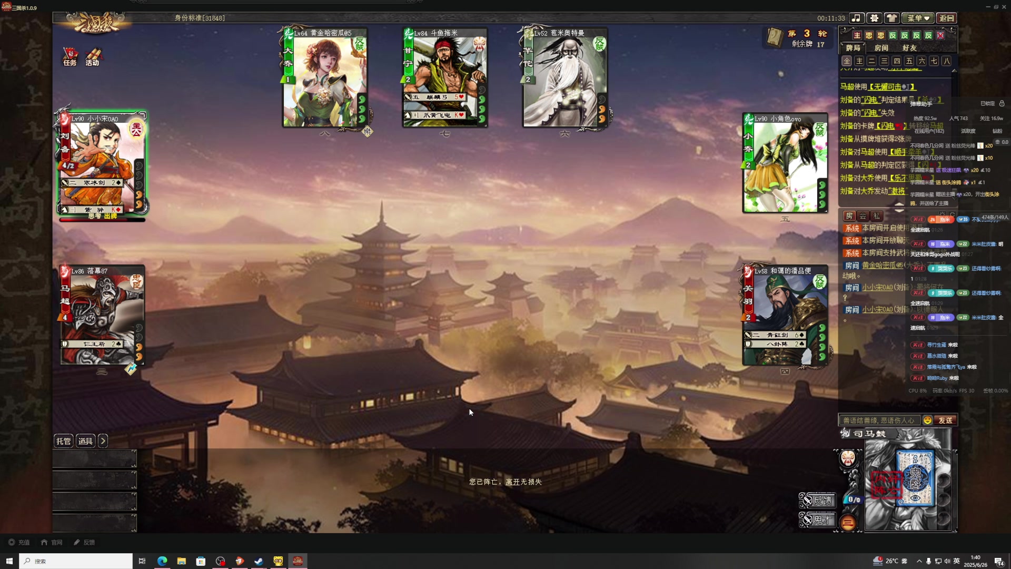Select the 私 private chat channel
1011x569 pixels.
pyautogui.click(x=877, y=216)
